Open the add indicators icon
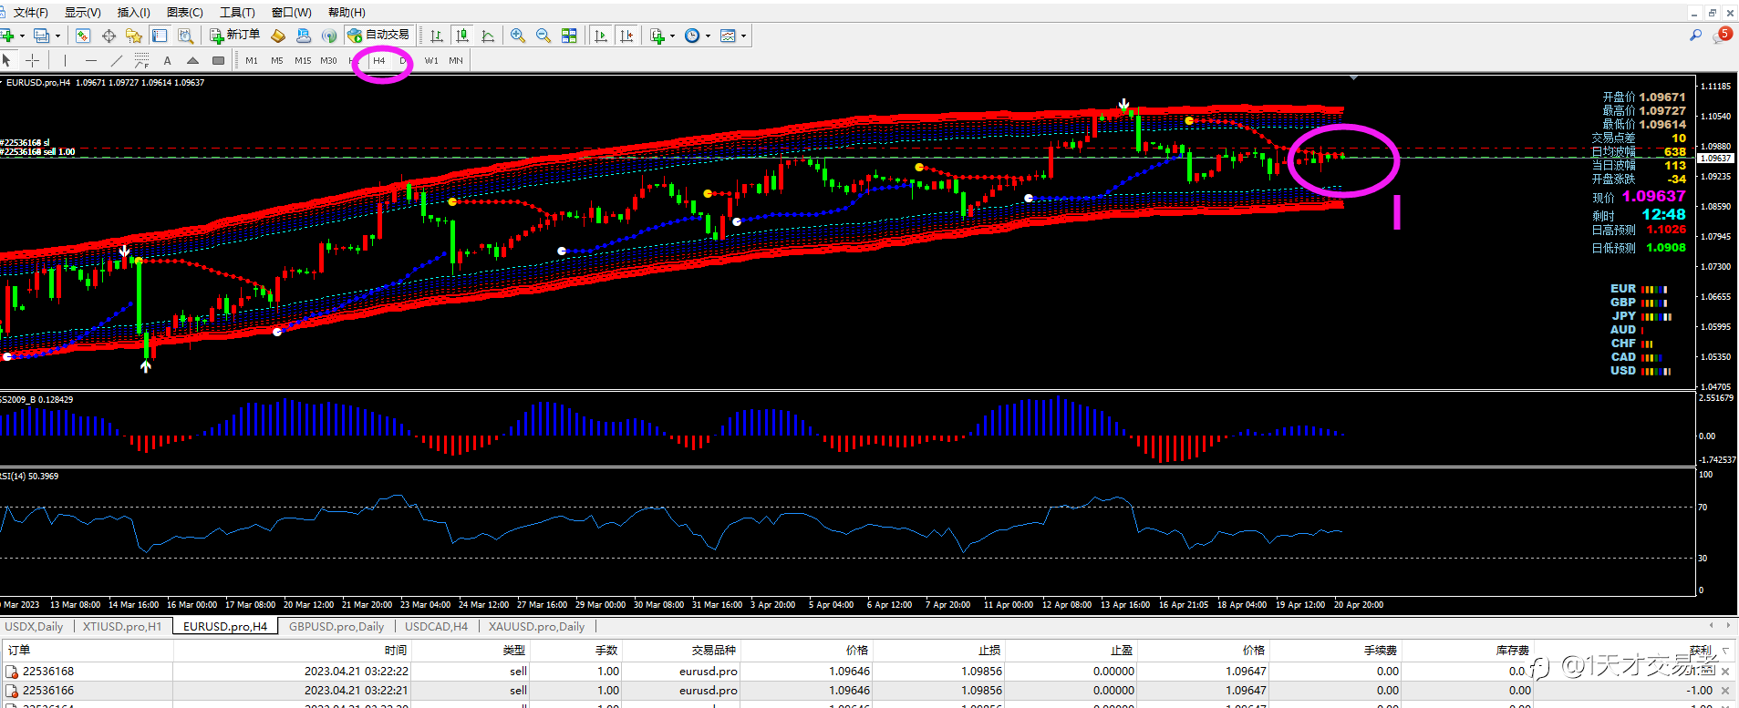The width and height of the screenshot is (1739, 708). click(x=657, y=36)
